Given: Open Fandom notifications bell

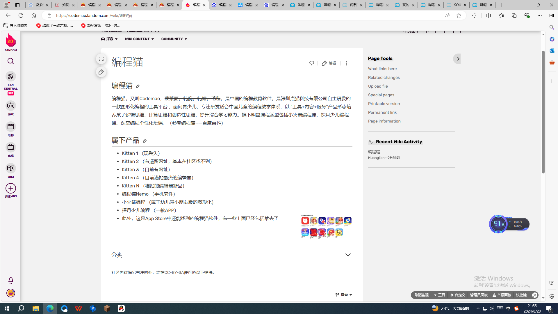Looking at the screenshot, I should click(11, 281).
